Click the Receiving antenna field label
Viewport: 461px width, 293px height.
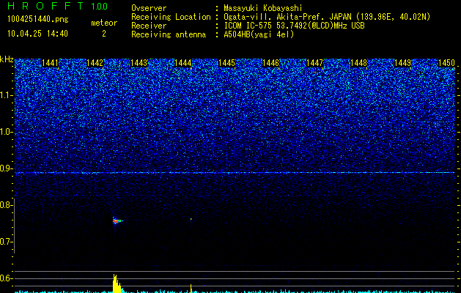point(169,34)
